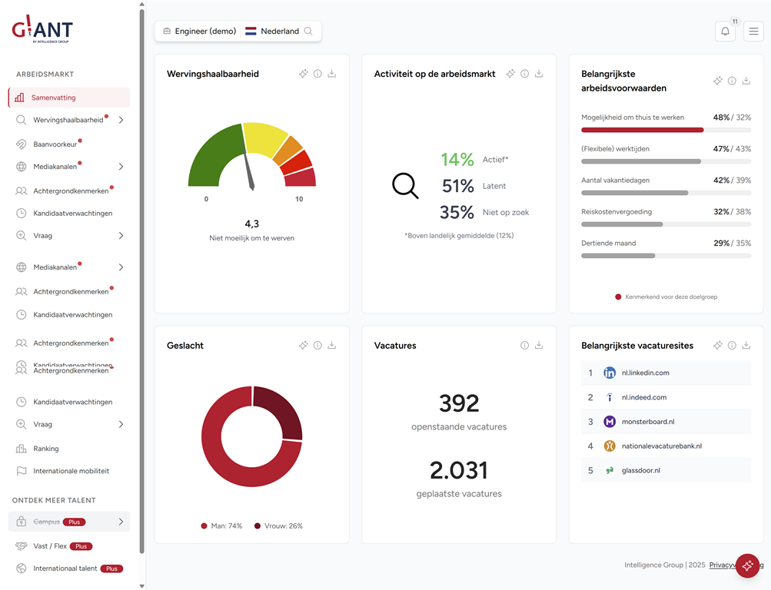Expand the Wervingshaalbaarheid sidebar submenu
771x590 pixels.
121,120
